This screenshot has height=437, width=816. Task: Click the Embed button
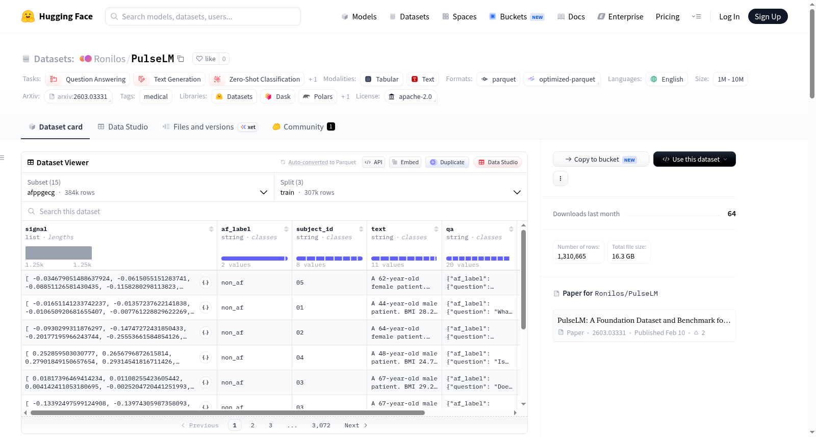point(405,162)
